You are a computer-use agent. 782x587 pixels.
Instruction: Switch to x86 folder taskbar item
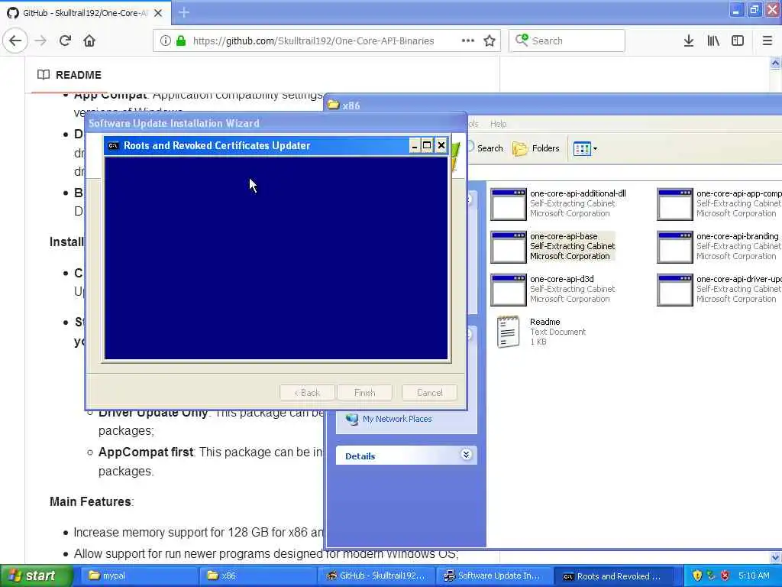pyautogui.click(x=258, y=576)
